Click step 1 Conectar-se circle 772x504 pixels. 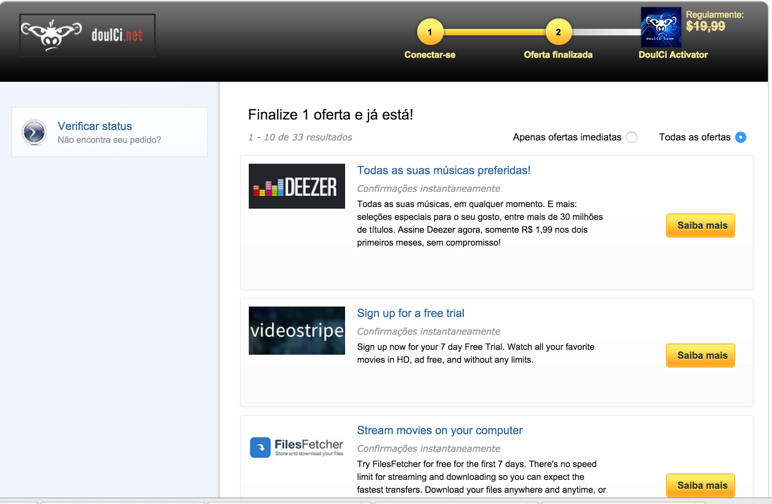[x=430, y=32]
